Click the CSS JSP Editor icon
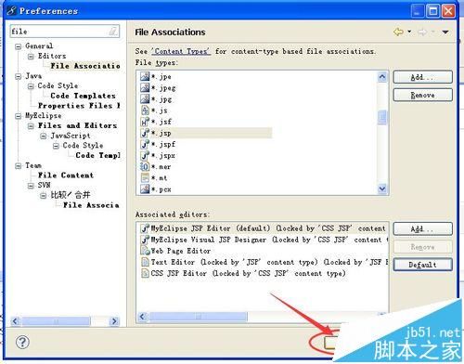This screenshot has height=364, width=464. pyautogui.click(x=145, y=273)
